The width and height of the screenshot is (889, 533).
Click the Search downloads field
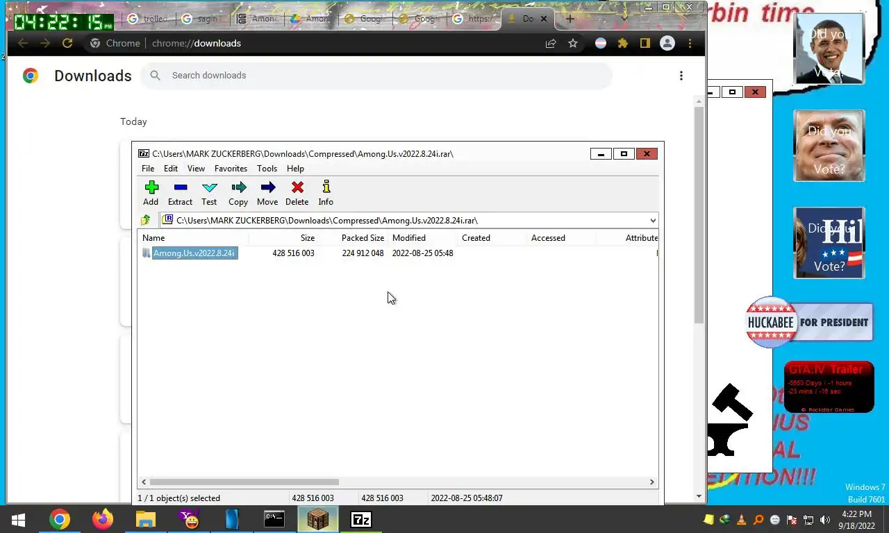(376, 76)
